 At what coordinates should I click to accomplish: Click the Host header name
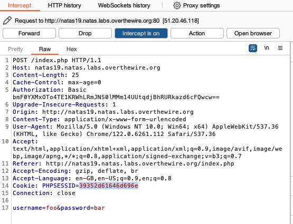pyautogui.click(x=20, y=67)
